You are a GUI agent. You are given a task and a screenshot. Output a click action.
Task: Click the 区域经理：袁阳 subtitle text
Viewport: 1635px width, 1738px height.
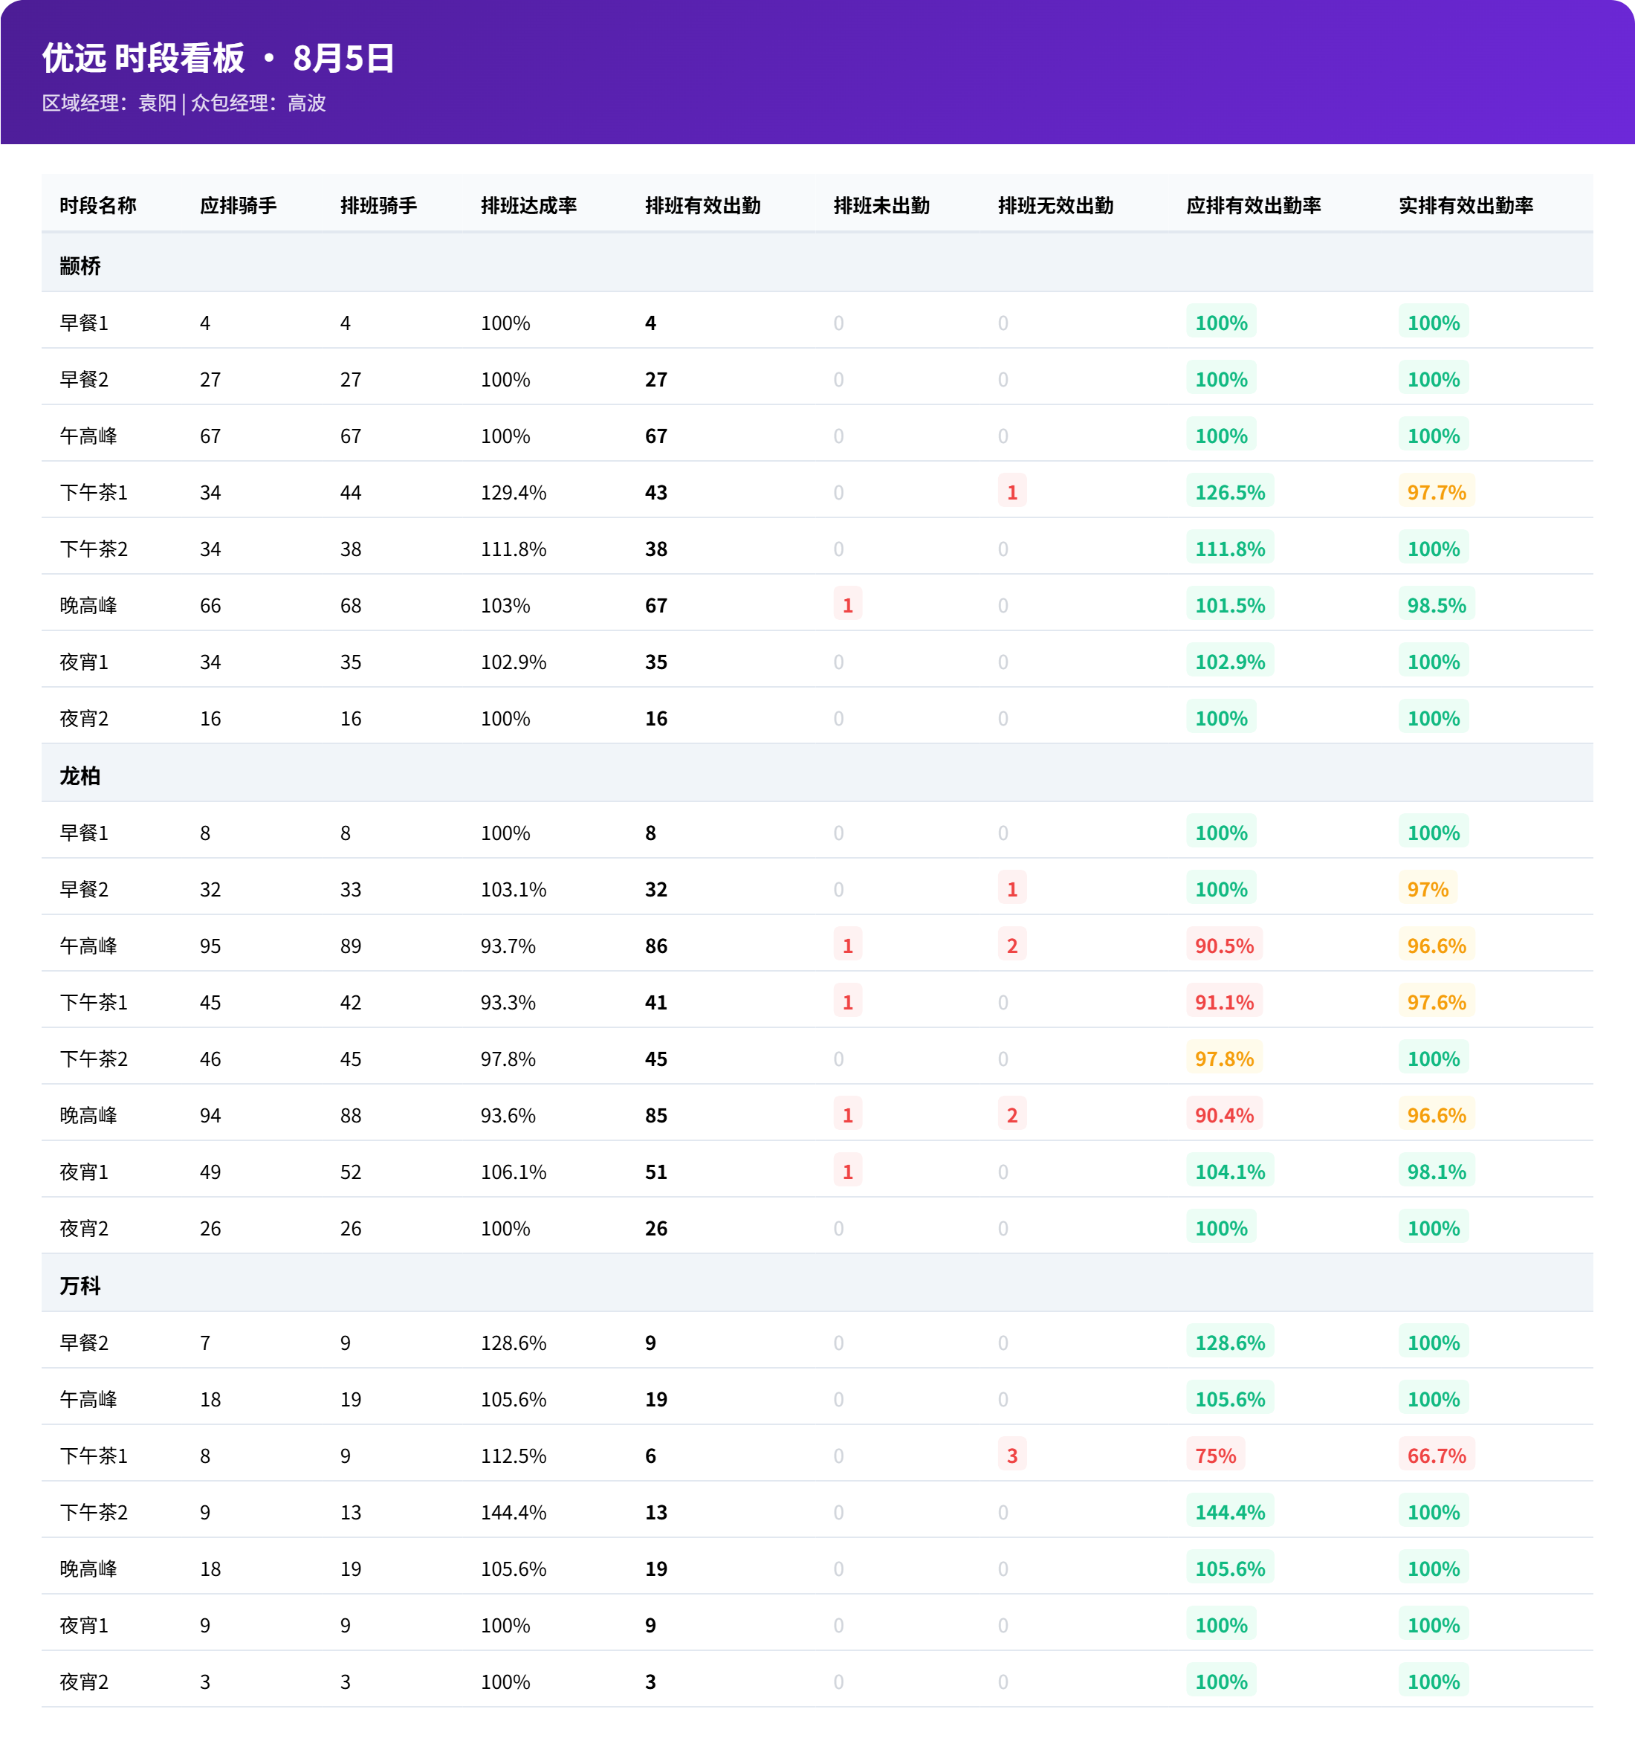(x=109, y=103)
